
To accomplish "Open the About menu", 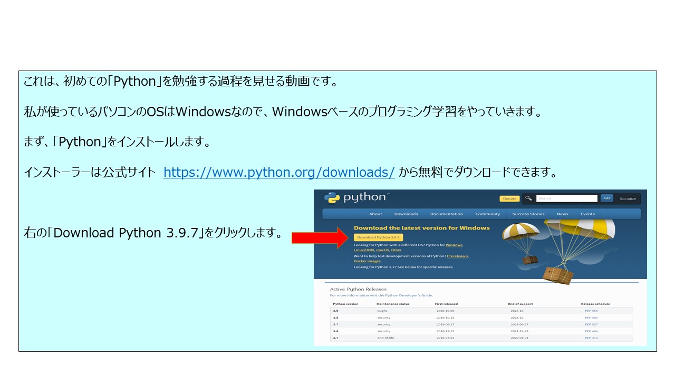I will (x=375, y=214).
